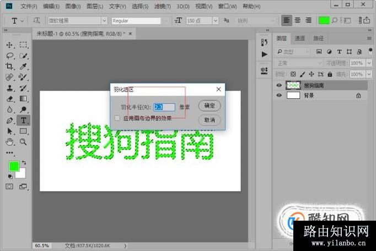Filter layers by type layers
376x251 pixels.
click(x=339, y=52)
